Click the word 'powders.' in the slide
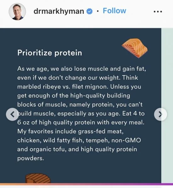 click(31, 158)
